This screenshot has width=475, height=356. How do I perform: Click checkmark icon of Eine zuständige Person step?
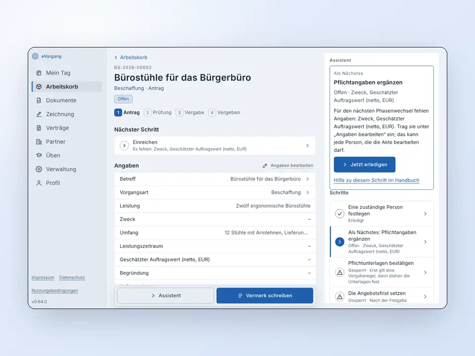[x=339, y=214]
